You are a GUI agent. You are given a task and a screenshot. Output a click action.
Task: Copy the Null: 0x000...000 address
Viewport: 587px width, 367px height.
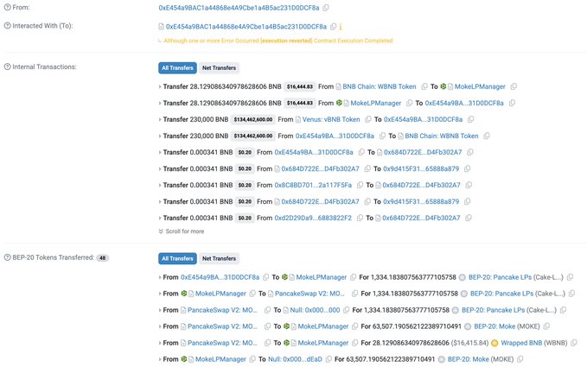tap(347, 310)
